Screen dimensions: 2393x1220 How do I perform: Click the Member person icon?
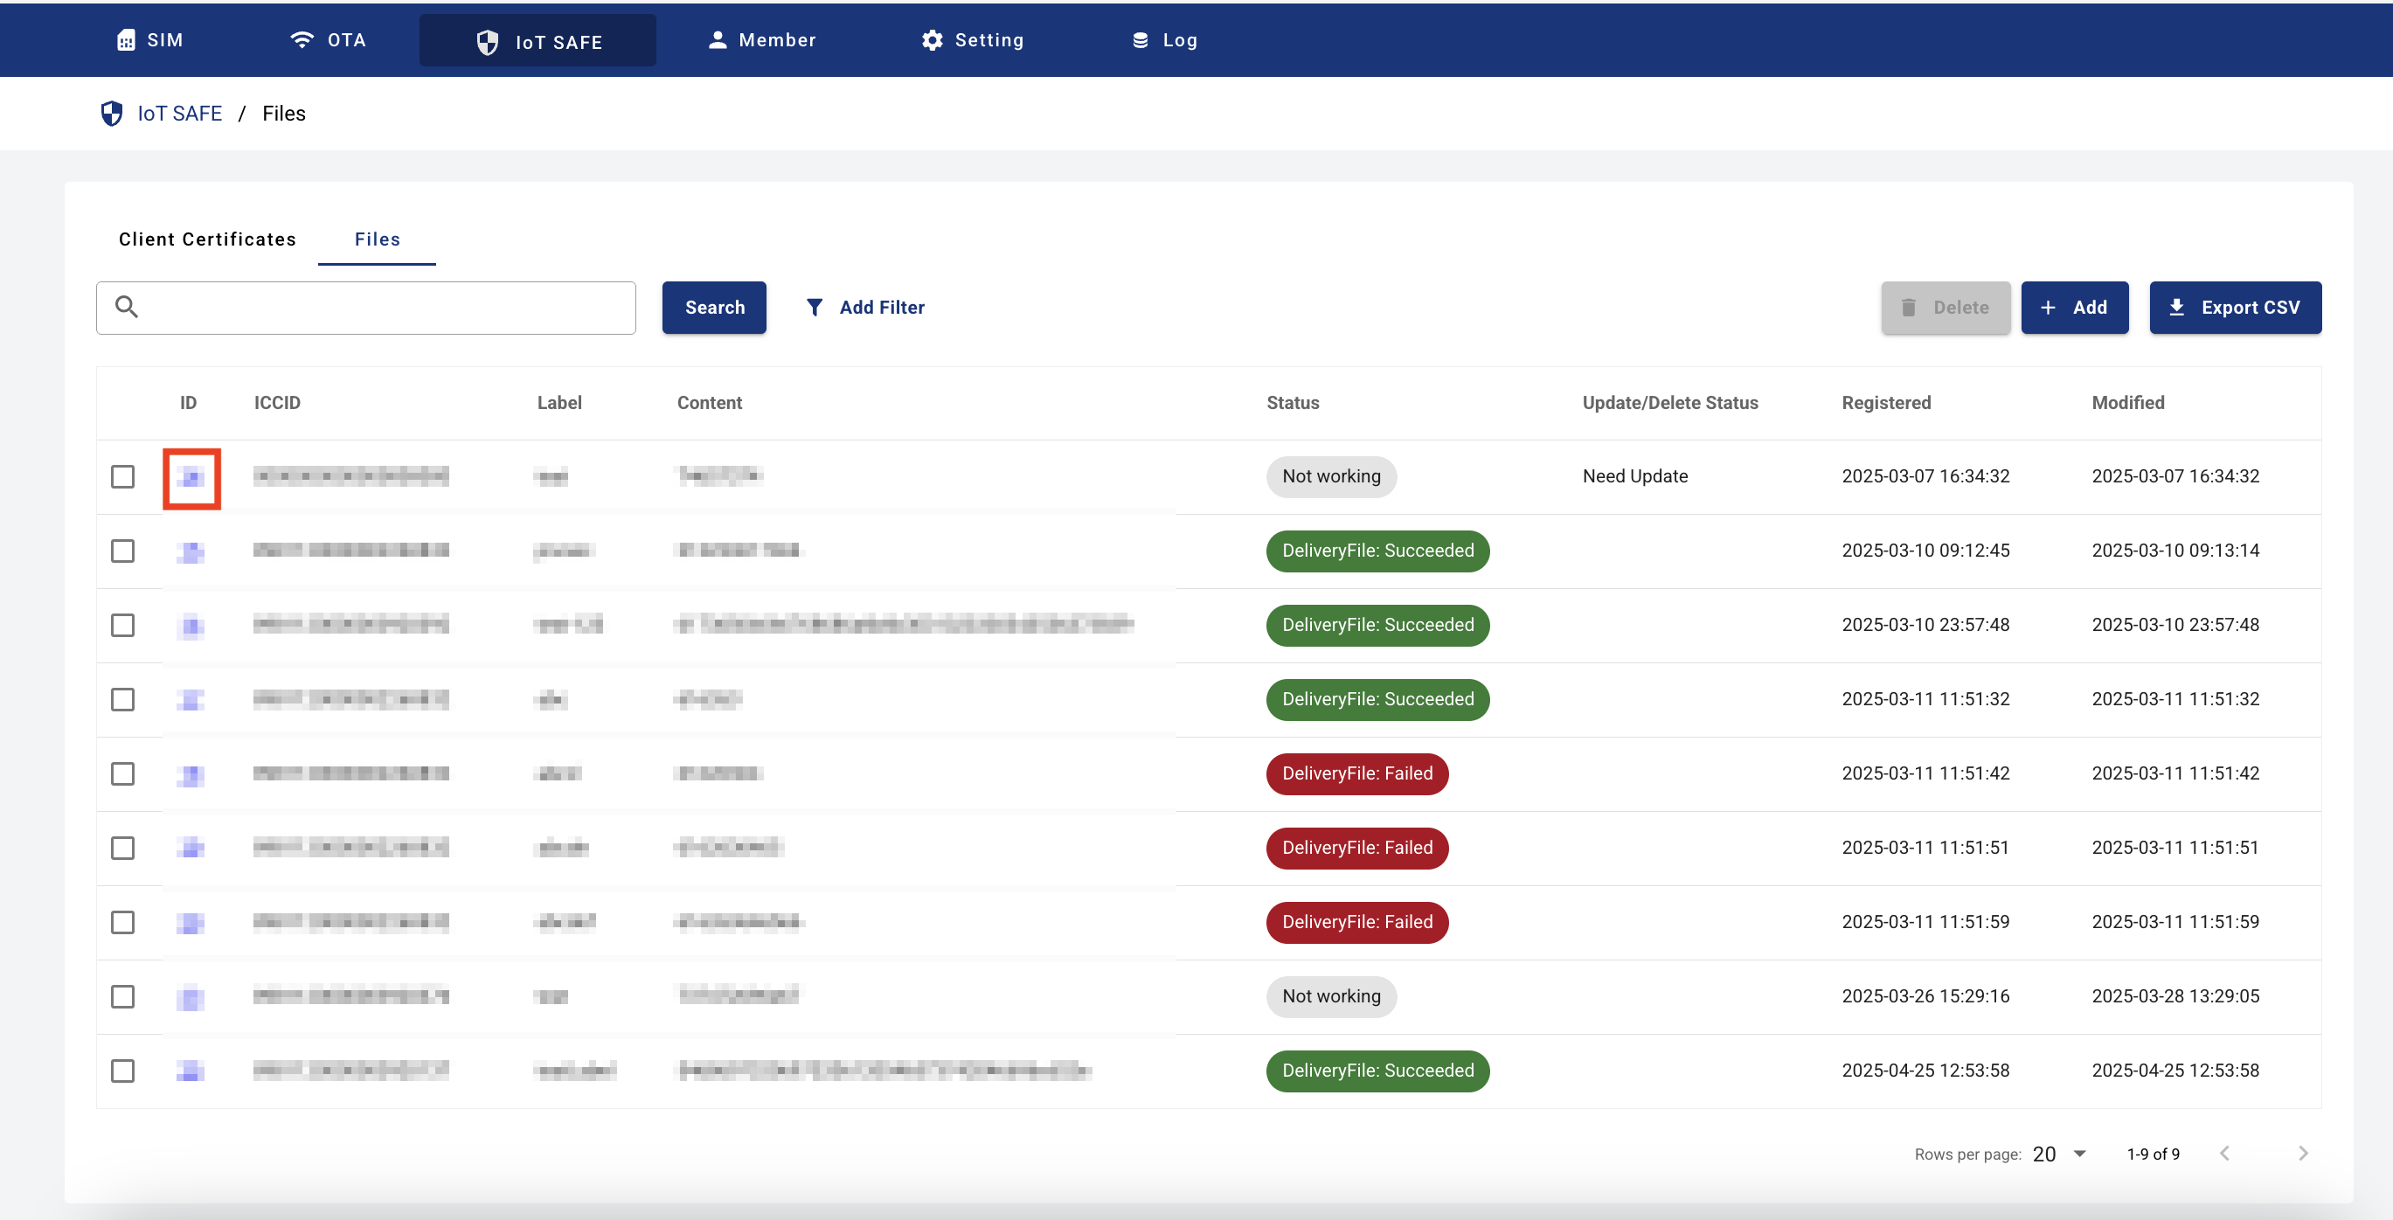click(x=716, y=40)
